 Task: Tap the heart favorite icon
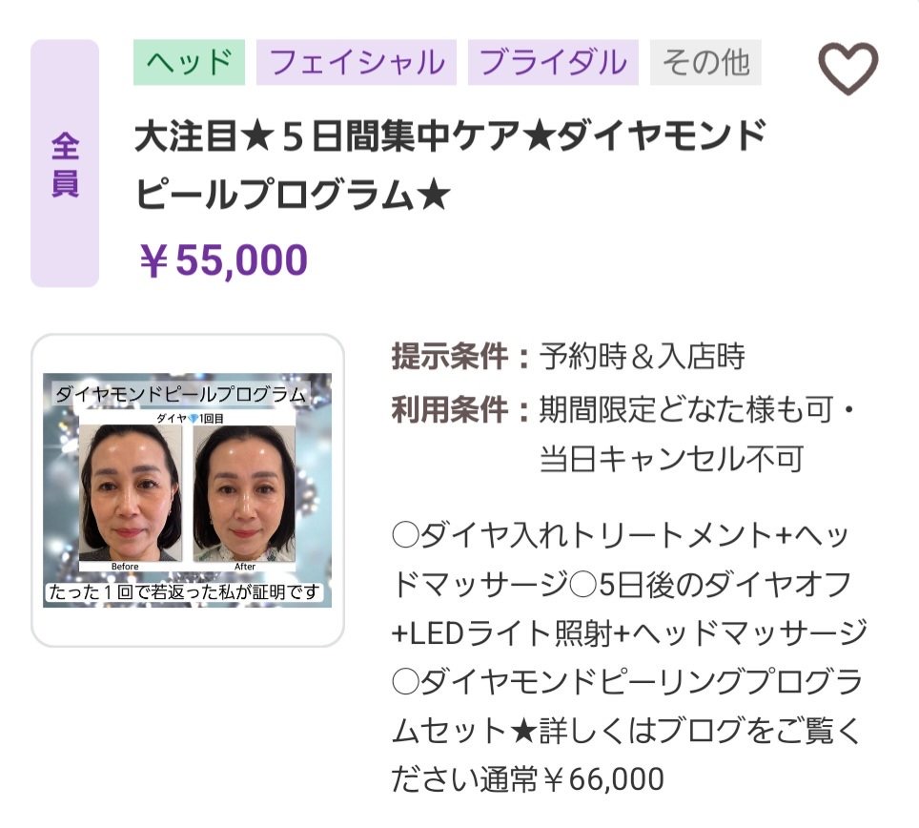pos(848,68)
